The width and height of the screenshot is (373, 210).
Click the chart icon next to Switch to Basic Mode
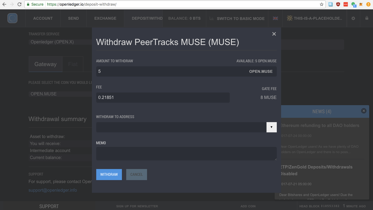(212, 18)
